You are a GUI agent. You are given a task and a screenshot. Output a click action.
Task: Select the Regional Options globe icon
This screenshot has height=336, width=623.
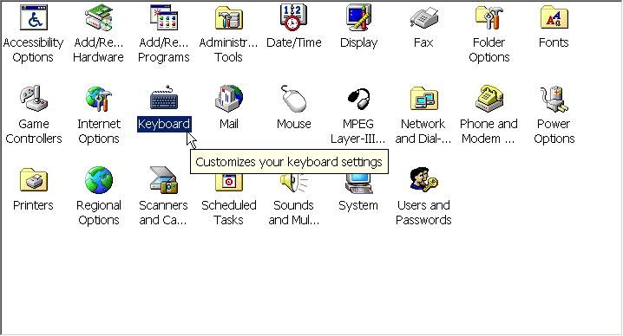click(98, 180)
